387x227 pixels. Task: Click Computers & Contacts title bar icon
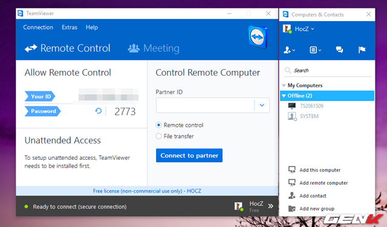[285, 15]
